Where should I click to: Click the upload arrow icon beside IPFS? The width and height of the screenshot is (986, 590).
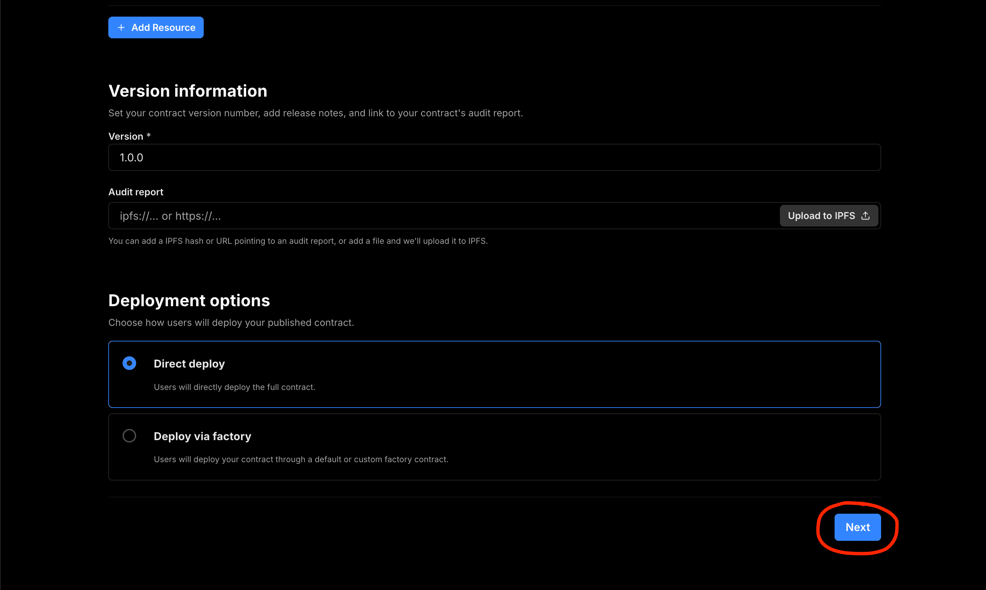pos(865,216)
